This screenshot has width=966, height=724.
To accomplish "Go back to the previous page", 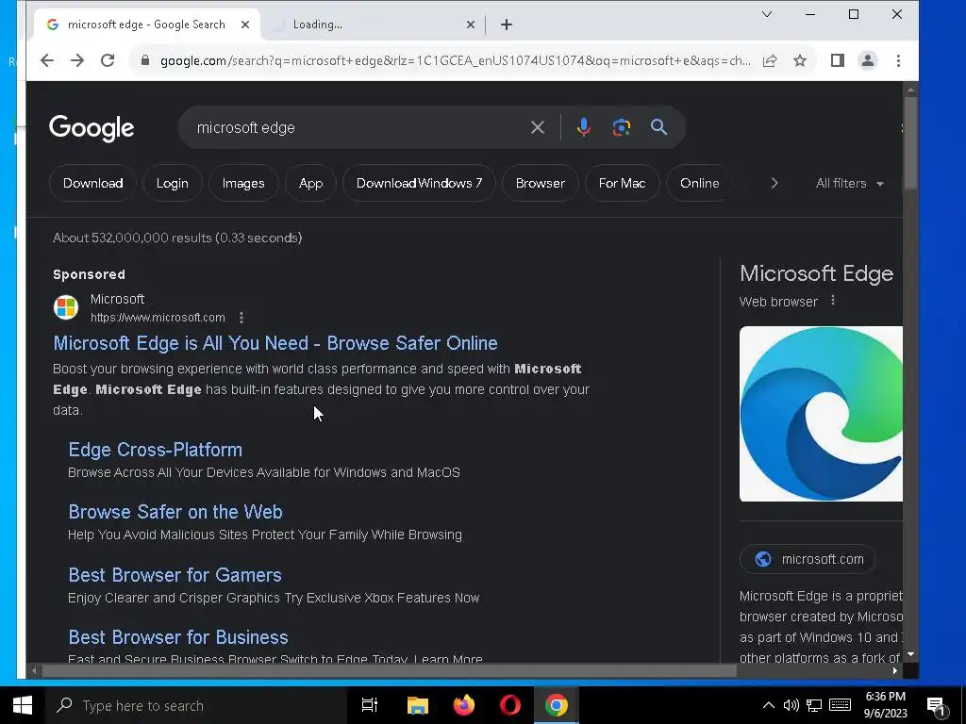I will [x=47, y=60].
